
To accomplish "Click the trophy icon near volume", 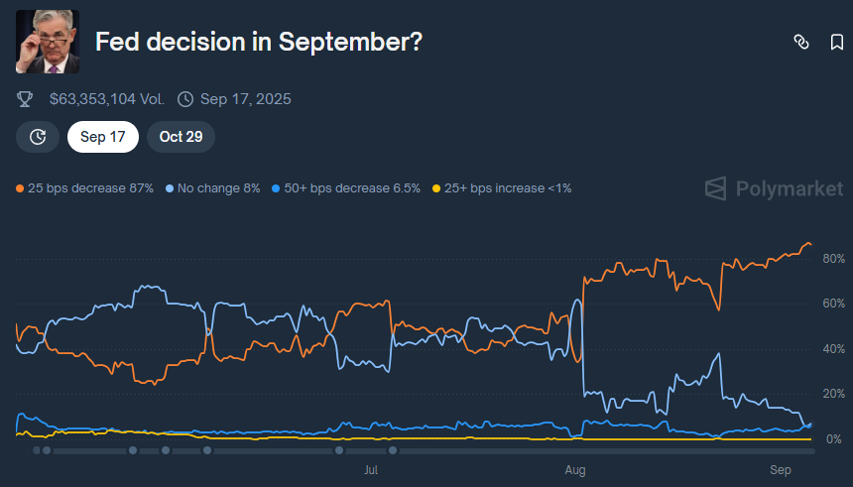I will (x=25, y=99).
